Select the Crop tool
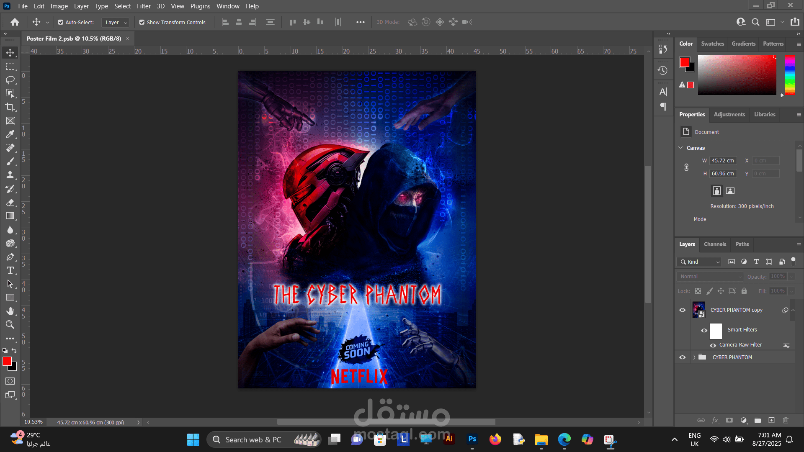 coord(10,107)
